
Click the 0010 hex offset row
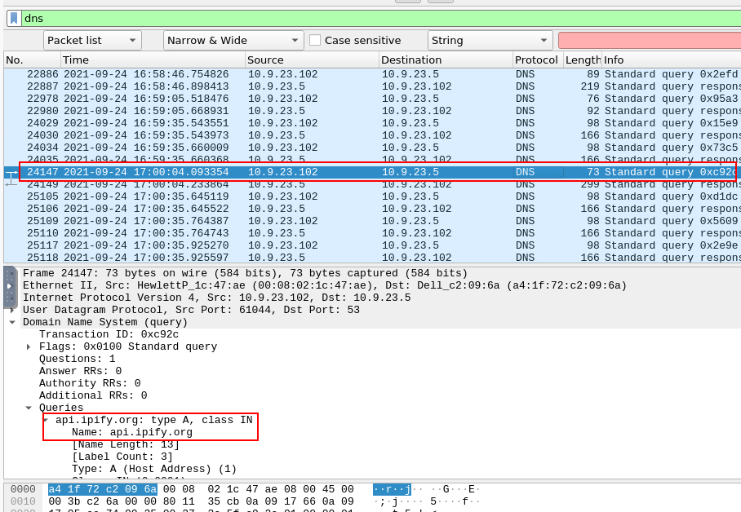(x=23, y=501)
